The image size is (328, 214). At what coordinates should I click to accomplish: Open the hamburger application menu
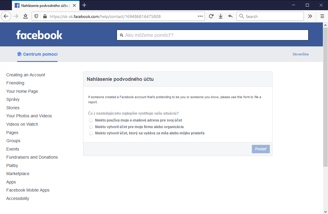322,16
